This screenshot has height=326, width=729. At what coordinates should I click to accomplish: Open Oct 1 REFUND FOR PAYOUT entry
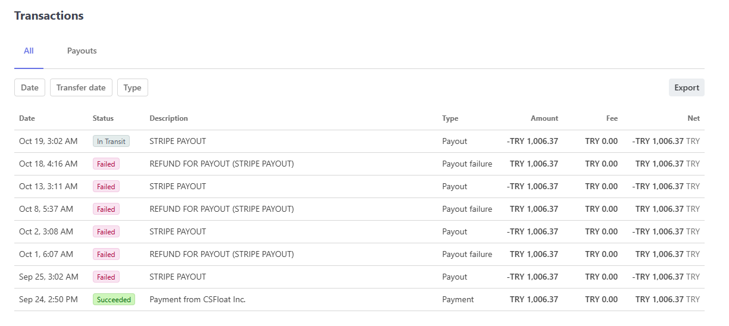pyautogui.click(x=221, y=255)
